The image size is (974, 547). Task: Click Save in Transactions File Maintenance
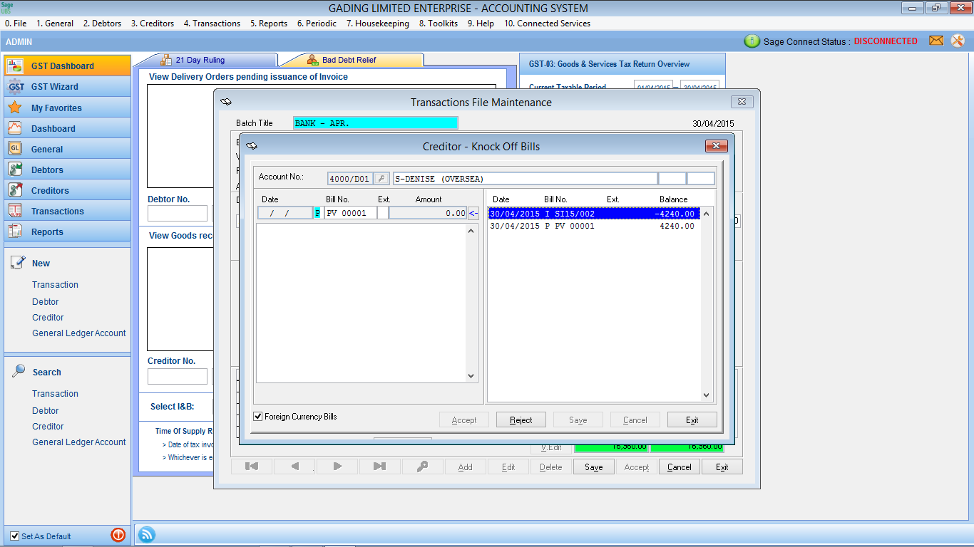[x=594, y=467]
